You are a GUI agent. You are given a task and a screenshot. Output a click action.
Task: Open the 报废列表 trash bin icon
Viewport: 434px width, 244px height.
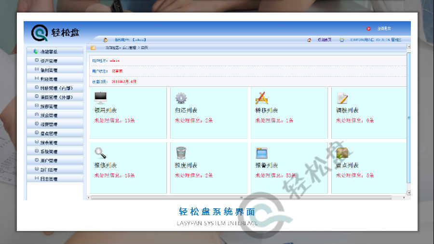(x=181, y=153)
